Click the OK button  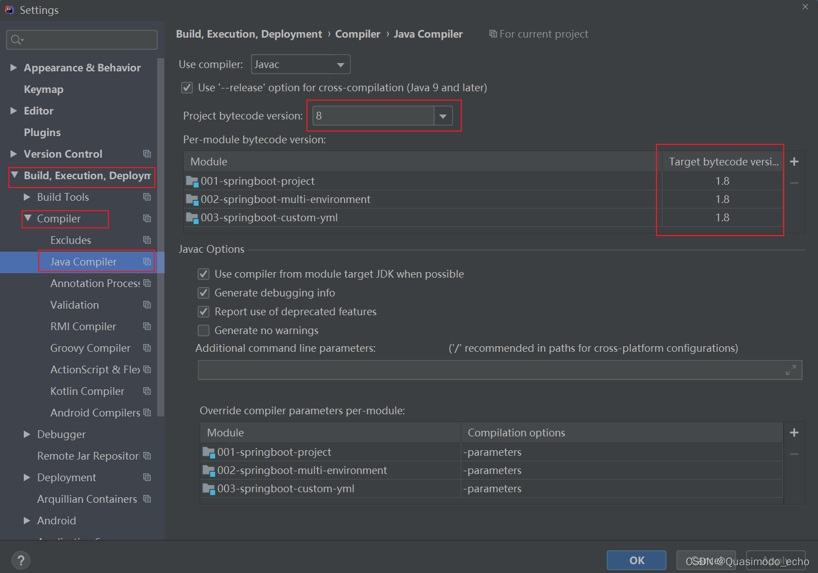[637, 560]
